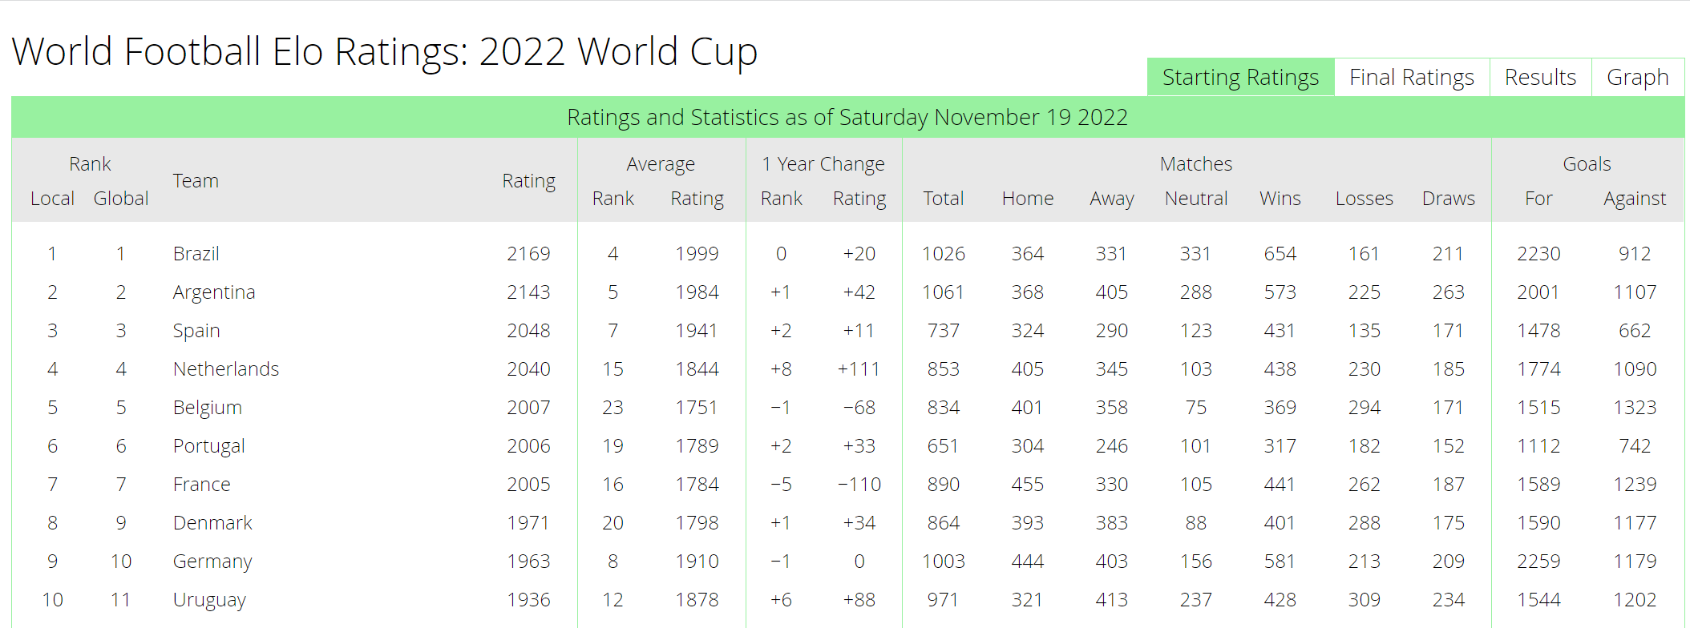The image size is (1690, 628).
Task: Select the France team link
Action: click(201, 484)
